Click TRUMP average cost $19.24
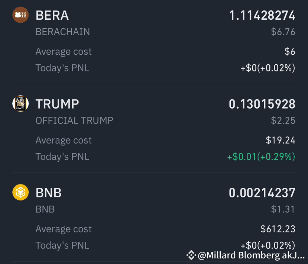This screenshot has height=264, width=308. (x=281, y=140)
